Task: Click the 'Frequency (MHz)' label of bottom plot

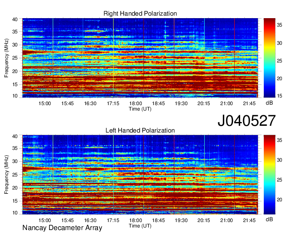Action: click(x=6, y=175)
